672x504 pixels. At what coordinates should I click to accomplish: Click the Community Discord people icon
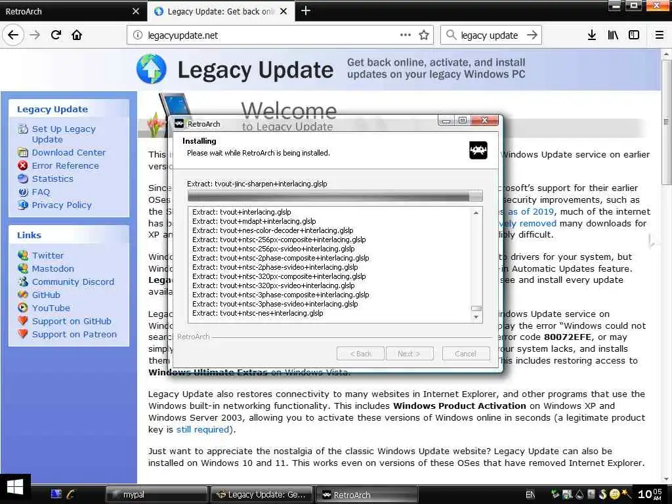coord(23,282)
